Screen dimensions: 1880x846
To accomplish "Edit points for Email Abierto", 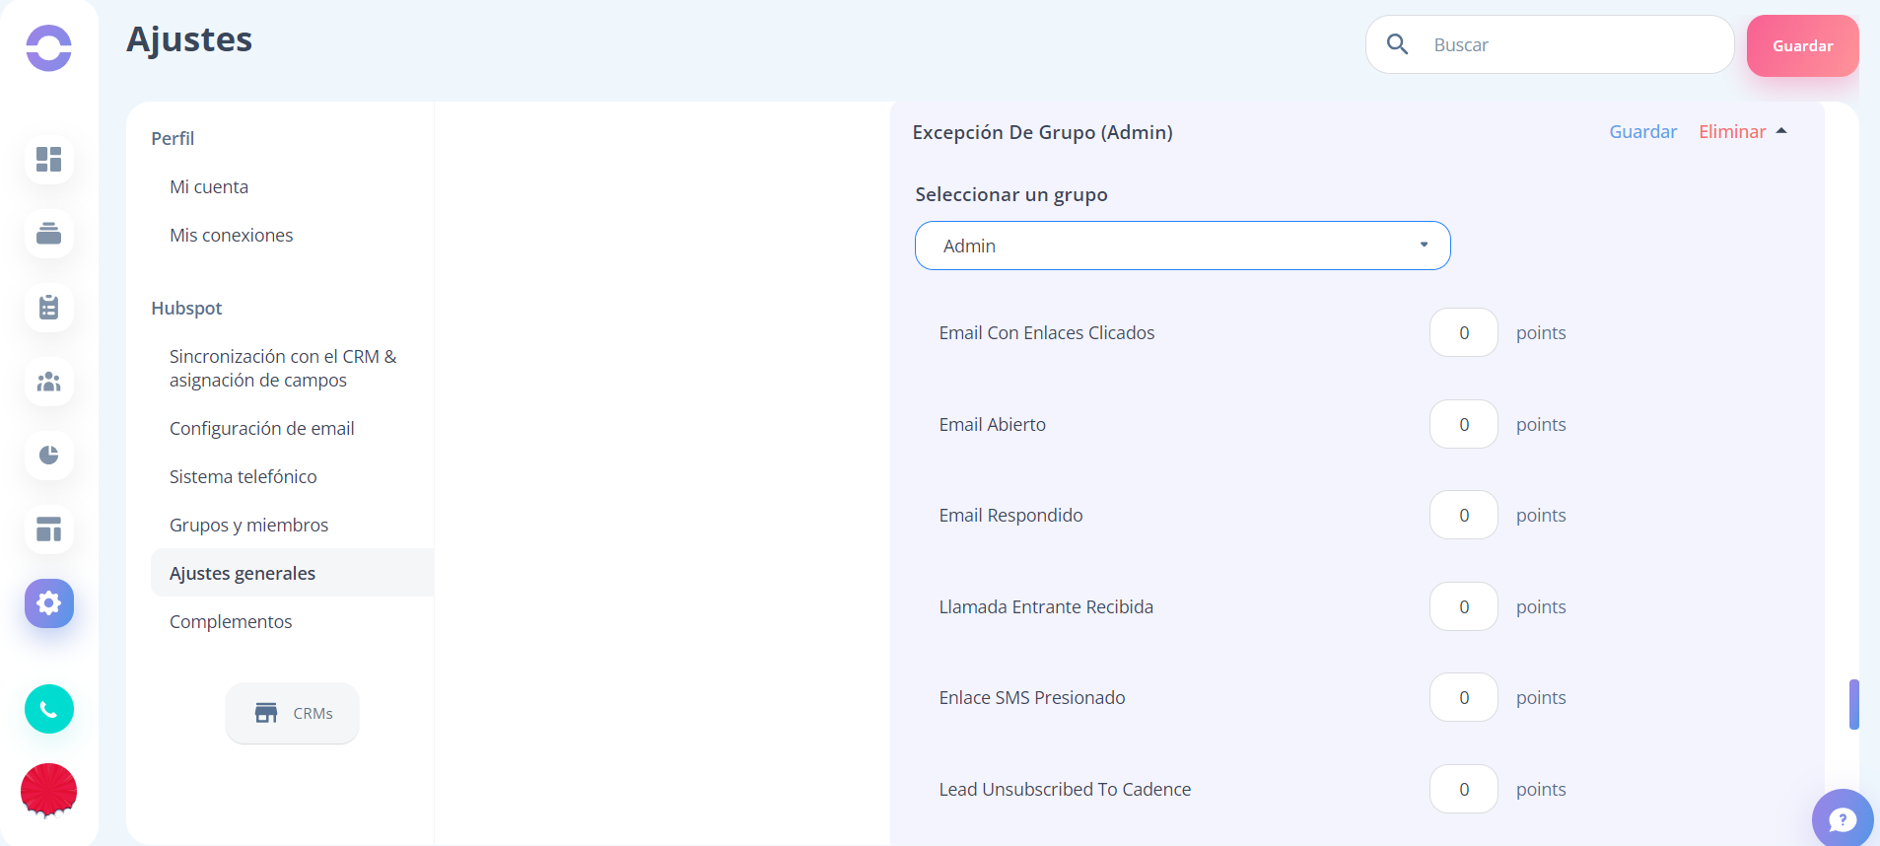I will pos(1463,424).
